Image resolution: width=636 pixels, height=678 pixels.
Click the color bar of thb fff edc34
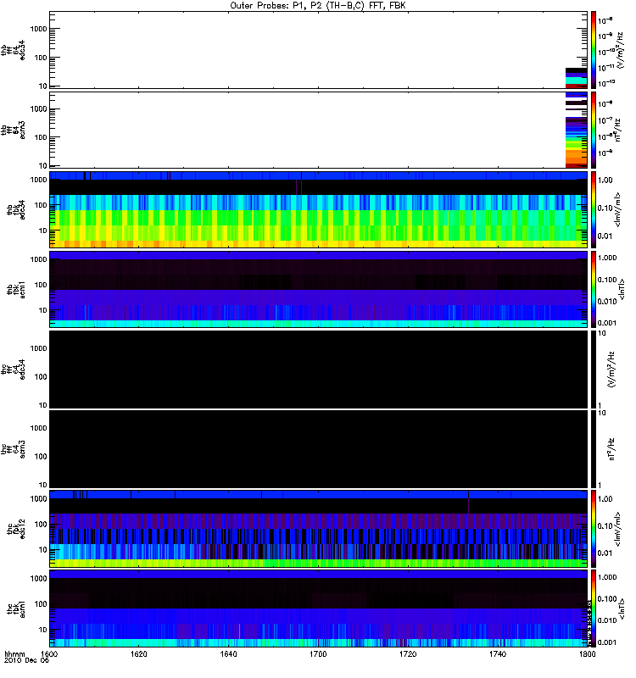tap(594, 50)
